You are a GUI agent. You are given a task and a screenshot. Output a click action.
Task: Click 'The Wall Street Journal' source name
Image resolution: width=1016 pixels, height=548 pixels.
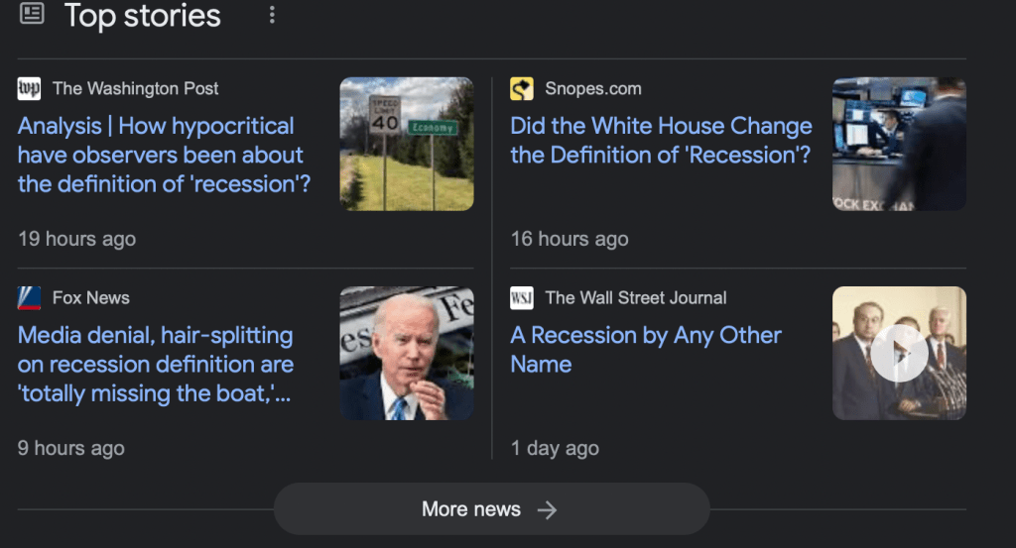point(636,297)
